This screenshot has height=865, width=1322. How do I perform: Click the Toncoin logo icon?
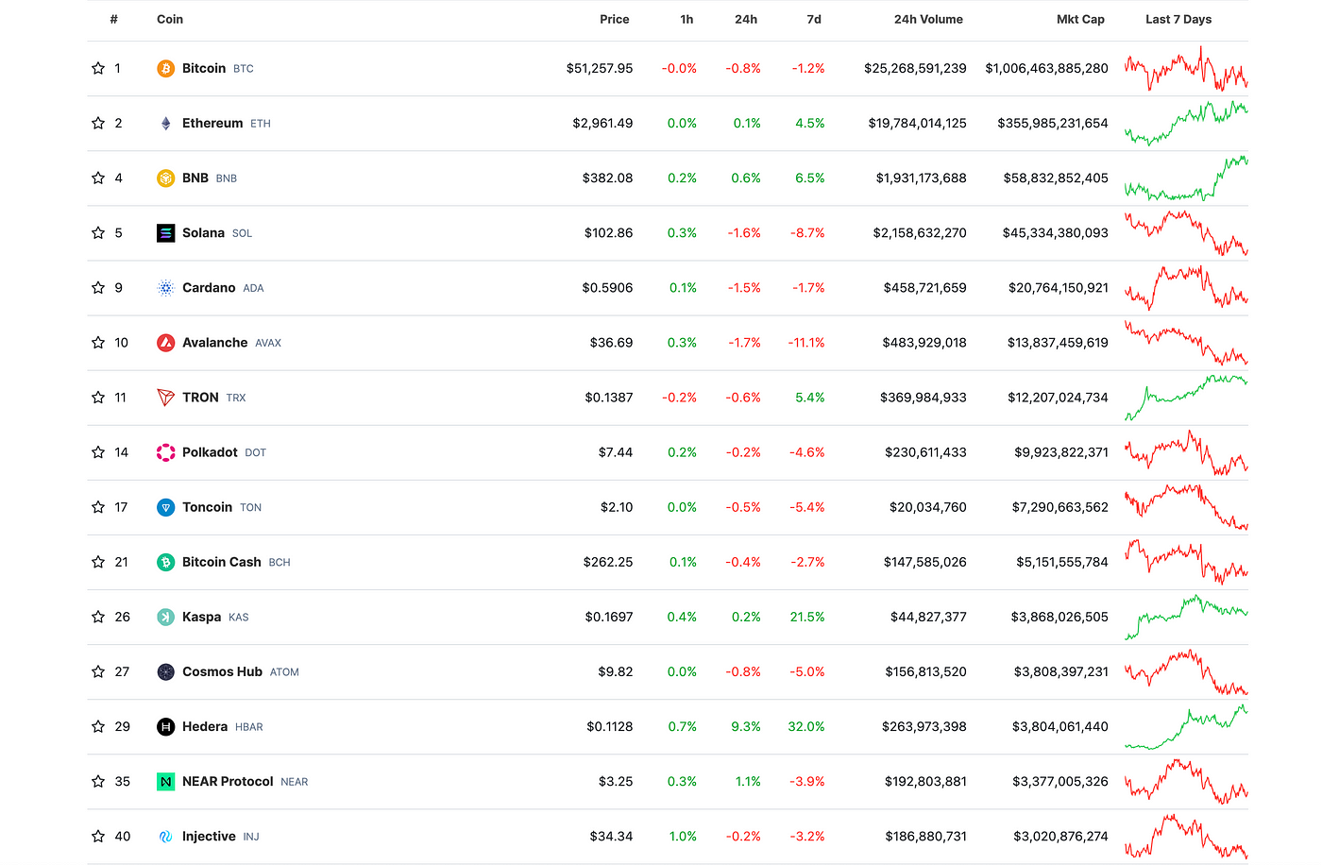click(x=165, y=507)
